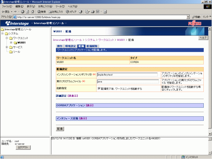Click the Intranet zone status icon
The image size is (212, 159).
[x=183, y=157]
